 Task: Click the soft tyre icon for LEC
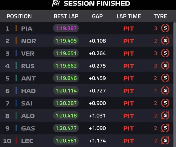[165, 141]
